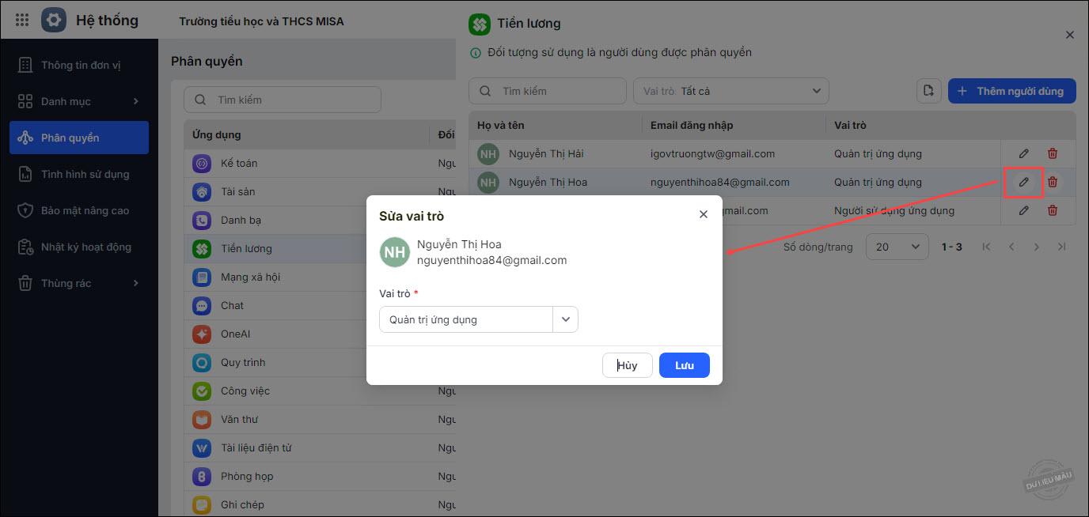This screenshot has height=517, width=1089.
Task: Select the Tiền lương row icon
Action: click(202, 249)
